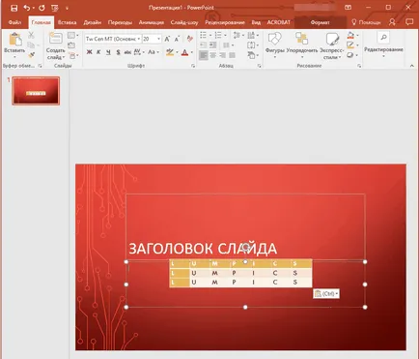
Task: Open the Фигуры shapes gallery
Action: click(274, 45)
